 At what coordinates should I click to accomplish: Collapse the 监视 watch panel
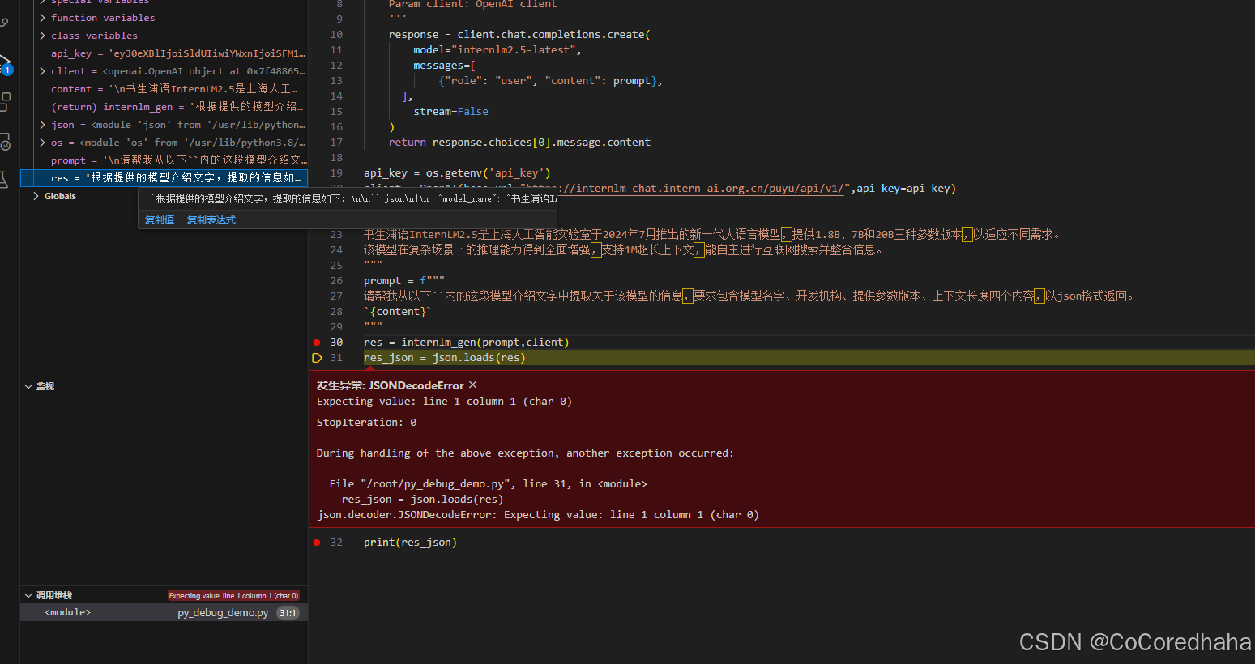[29, 385]
